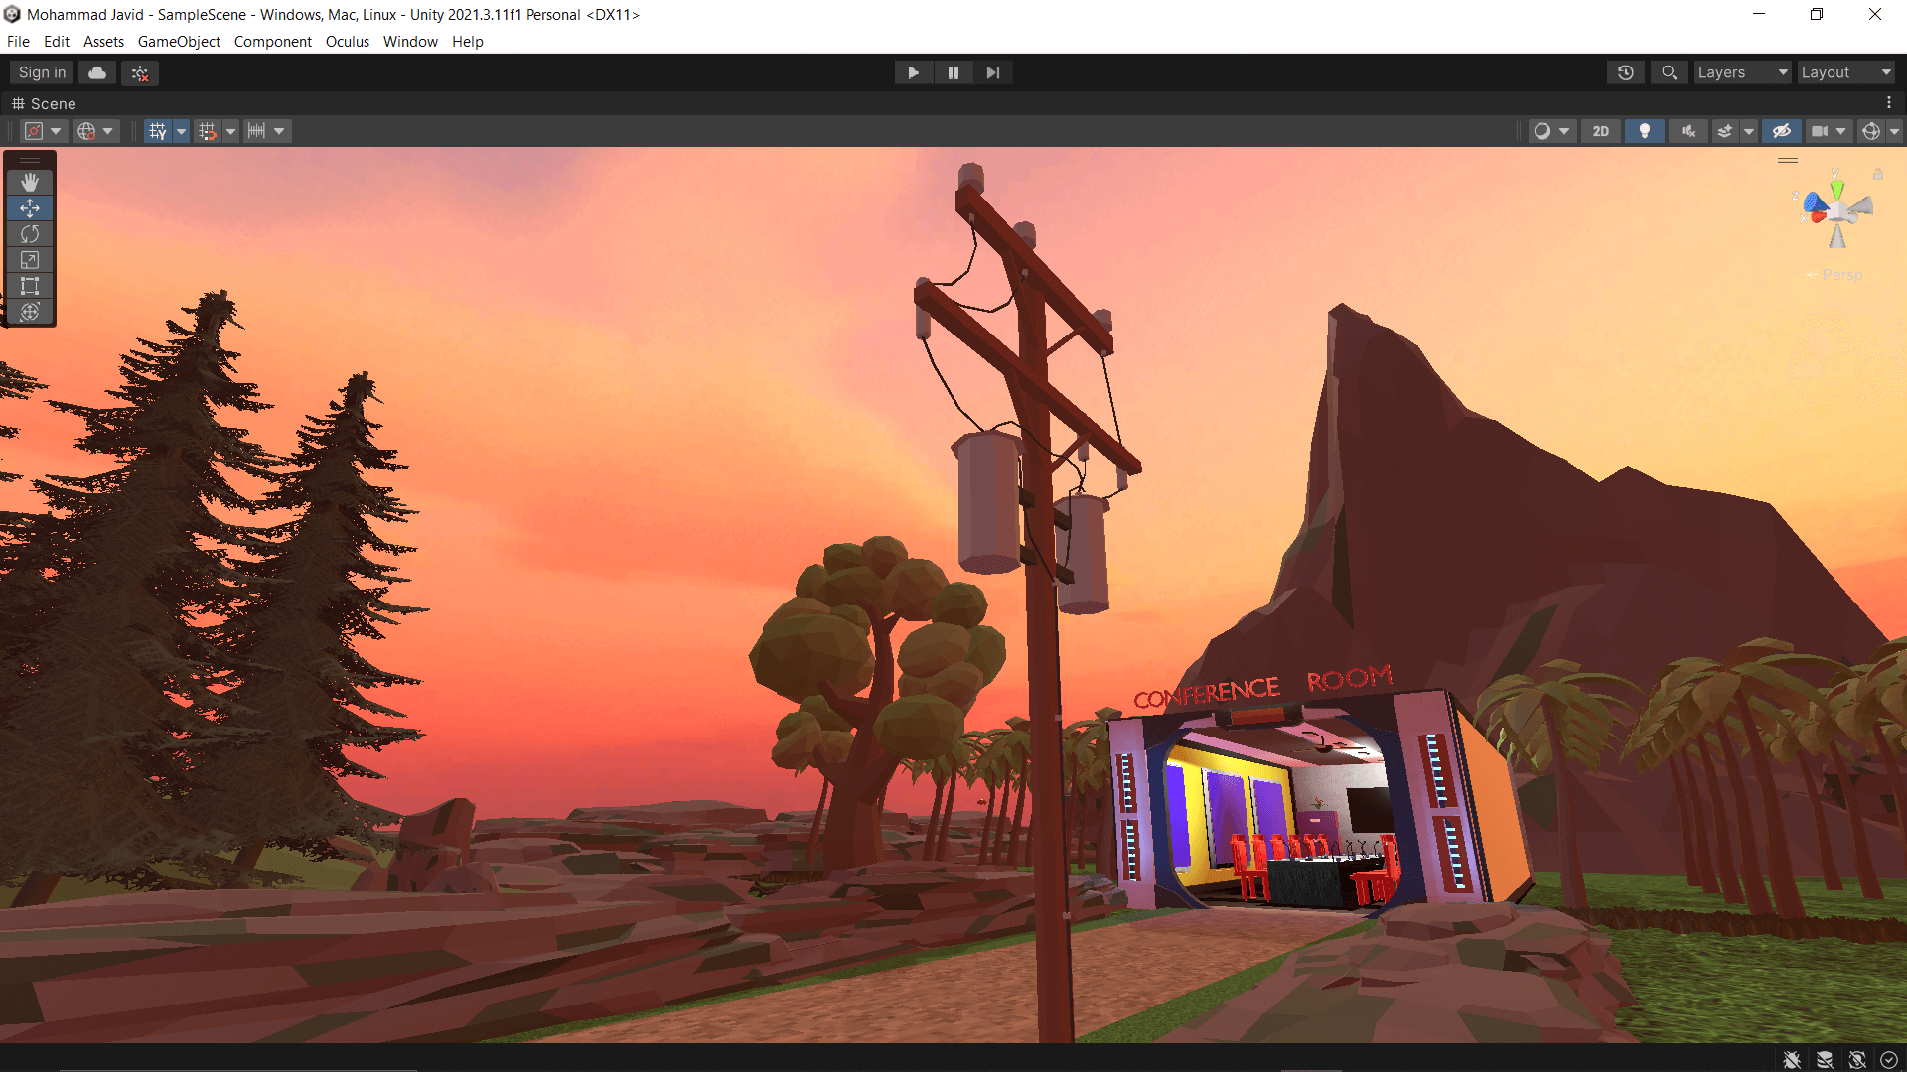This screenshot has width=1907, height=1072.
Task: Open the Layout dropdown
Action: [1845, 72]
